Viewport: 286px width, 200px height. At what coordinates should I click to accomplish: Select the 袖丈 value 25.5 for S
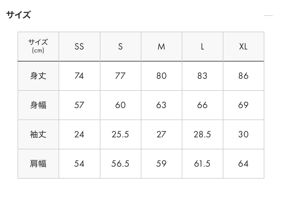tap(120, 134)
